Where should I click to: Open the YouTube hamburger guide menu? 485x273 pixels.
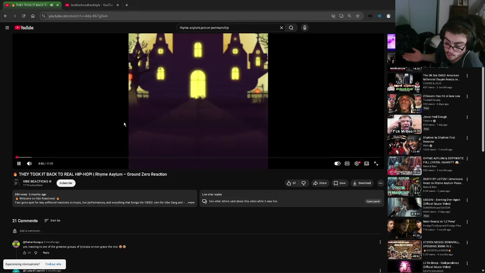tap(7, 28)
